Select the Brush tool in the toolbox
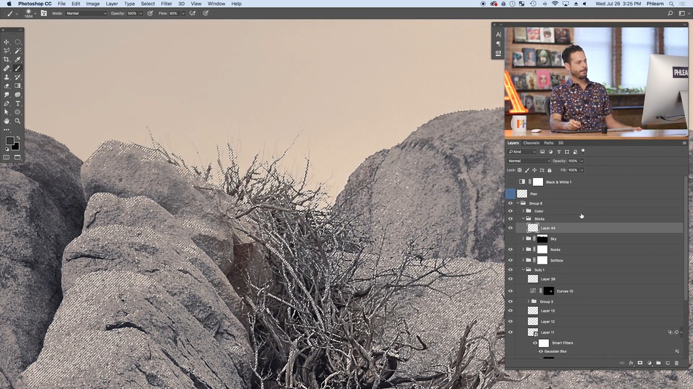Viewport: 693px width, 389px height. click(17, 68)
